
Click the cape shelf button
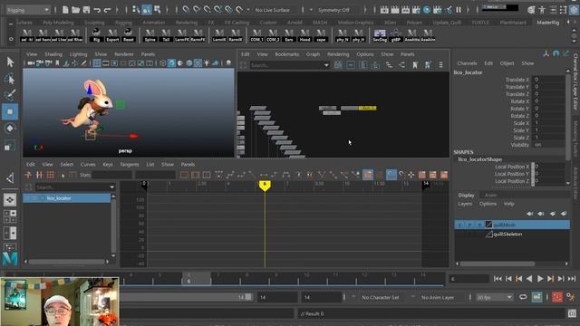coord(321,35)
